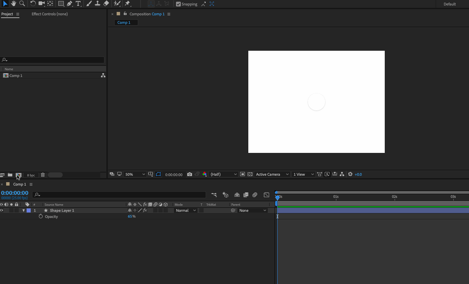Select the Eraser tool
This screenshot has height=284, width=469.
106,4
